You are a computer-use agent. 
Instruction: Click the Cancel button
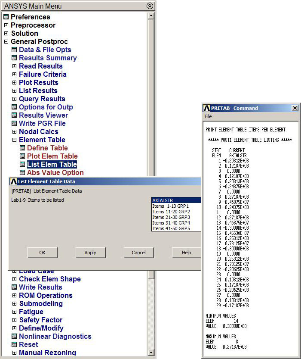click(138, 253)
